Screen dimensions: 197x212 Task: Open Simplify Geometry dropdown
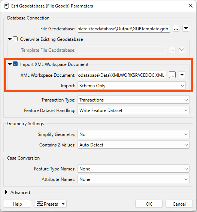coord(133,134)
